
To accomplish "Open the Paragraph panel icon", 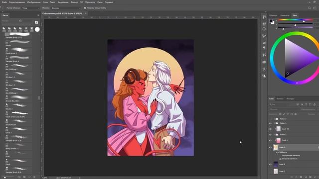I will [264, 48].
